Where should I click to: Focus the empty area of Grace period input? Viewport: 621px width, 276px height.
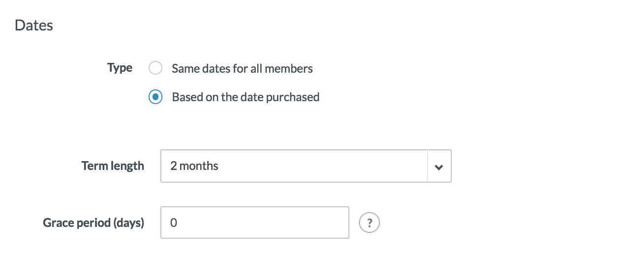(276, 223)
